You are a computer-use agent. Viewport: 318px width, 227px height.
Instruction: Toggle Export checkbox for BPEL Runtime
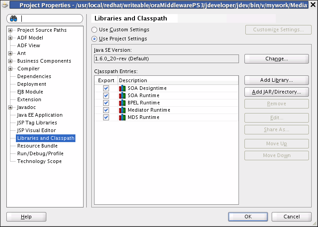click(106, 103)
